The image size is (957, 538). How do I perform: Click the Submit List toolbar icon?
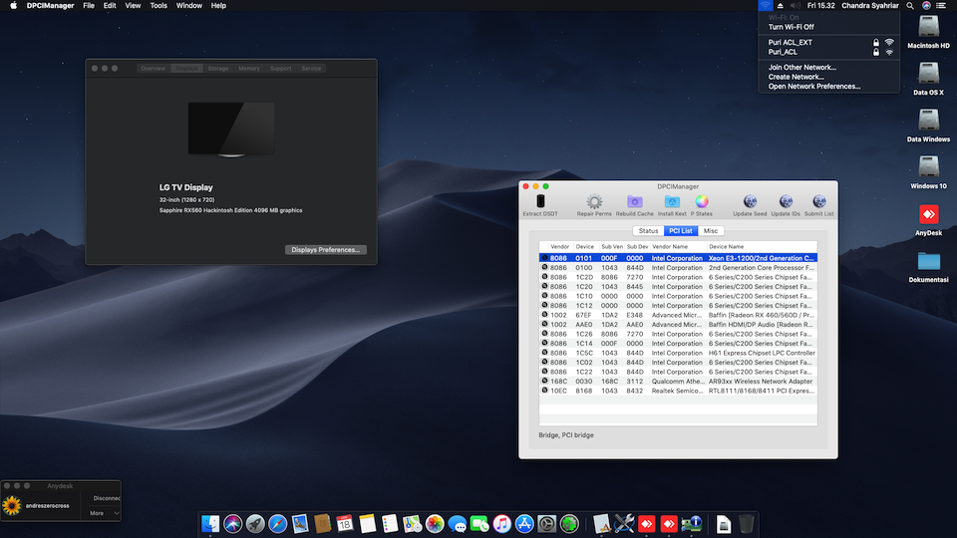pyautogui.click(x=819, y=202)
